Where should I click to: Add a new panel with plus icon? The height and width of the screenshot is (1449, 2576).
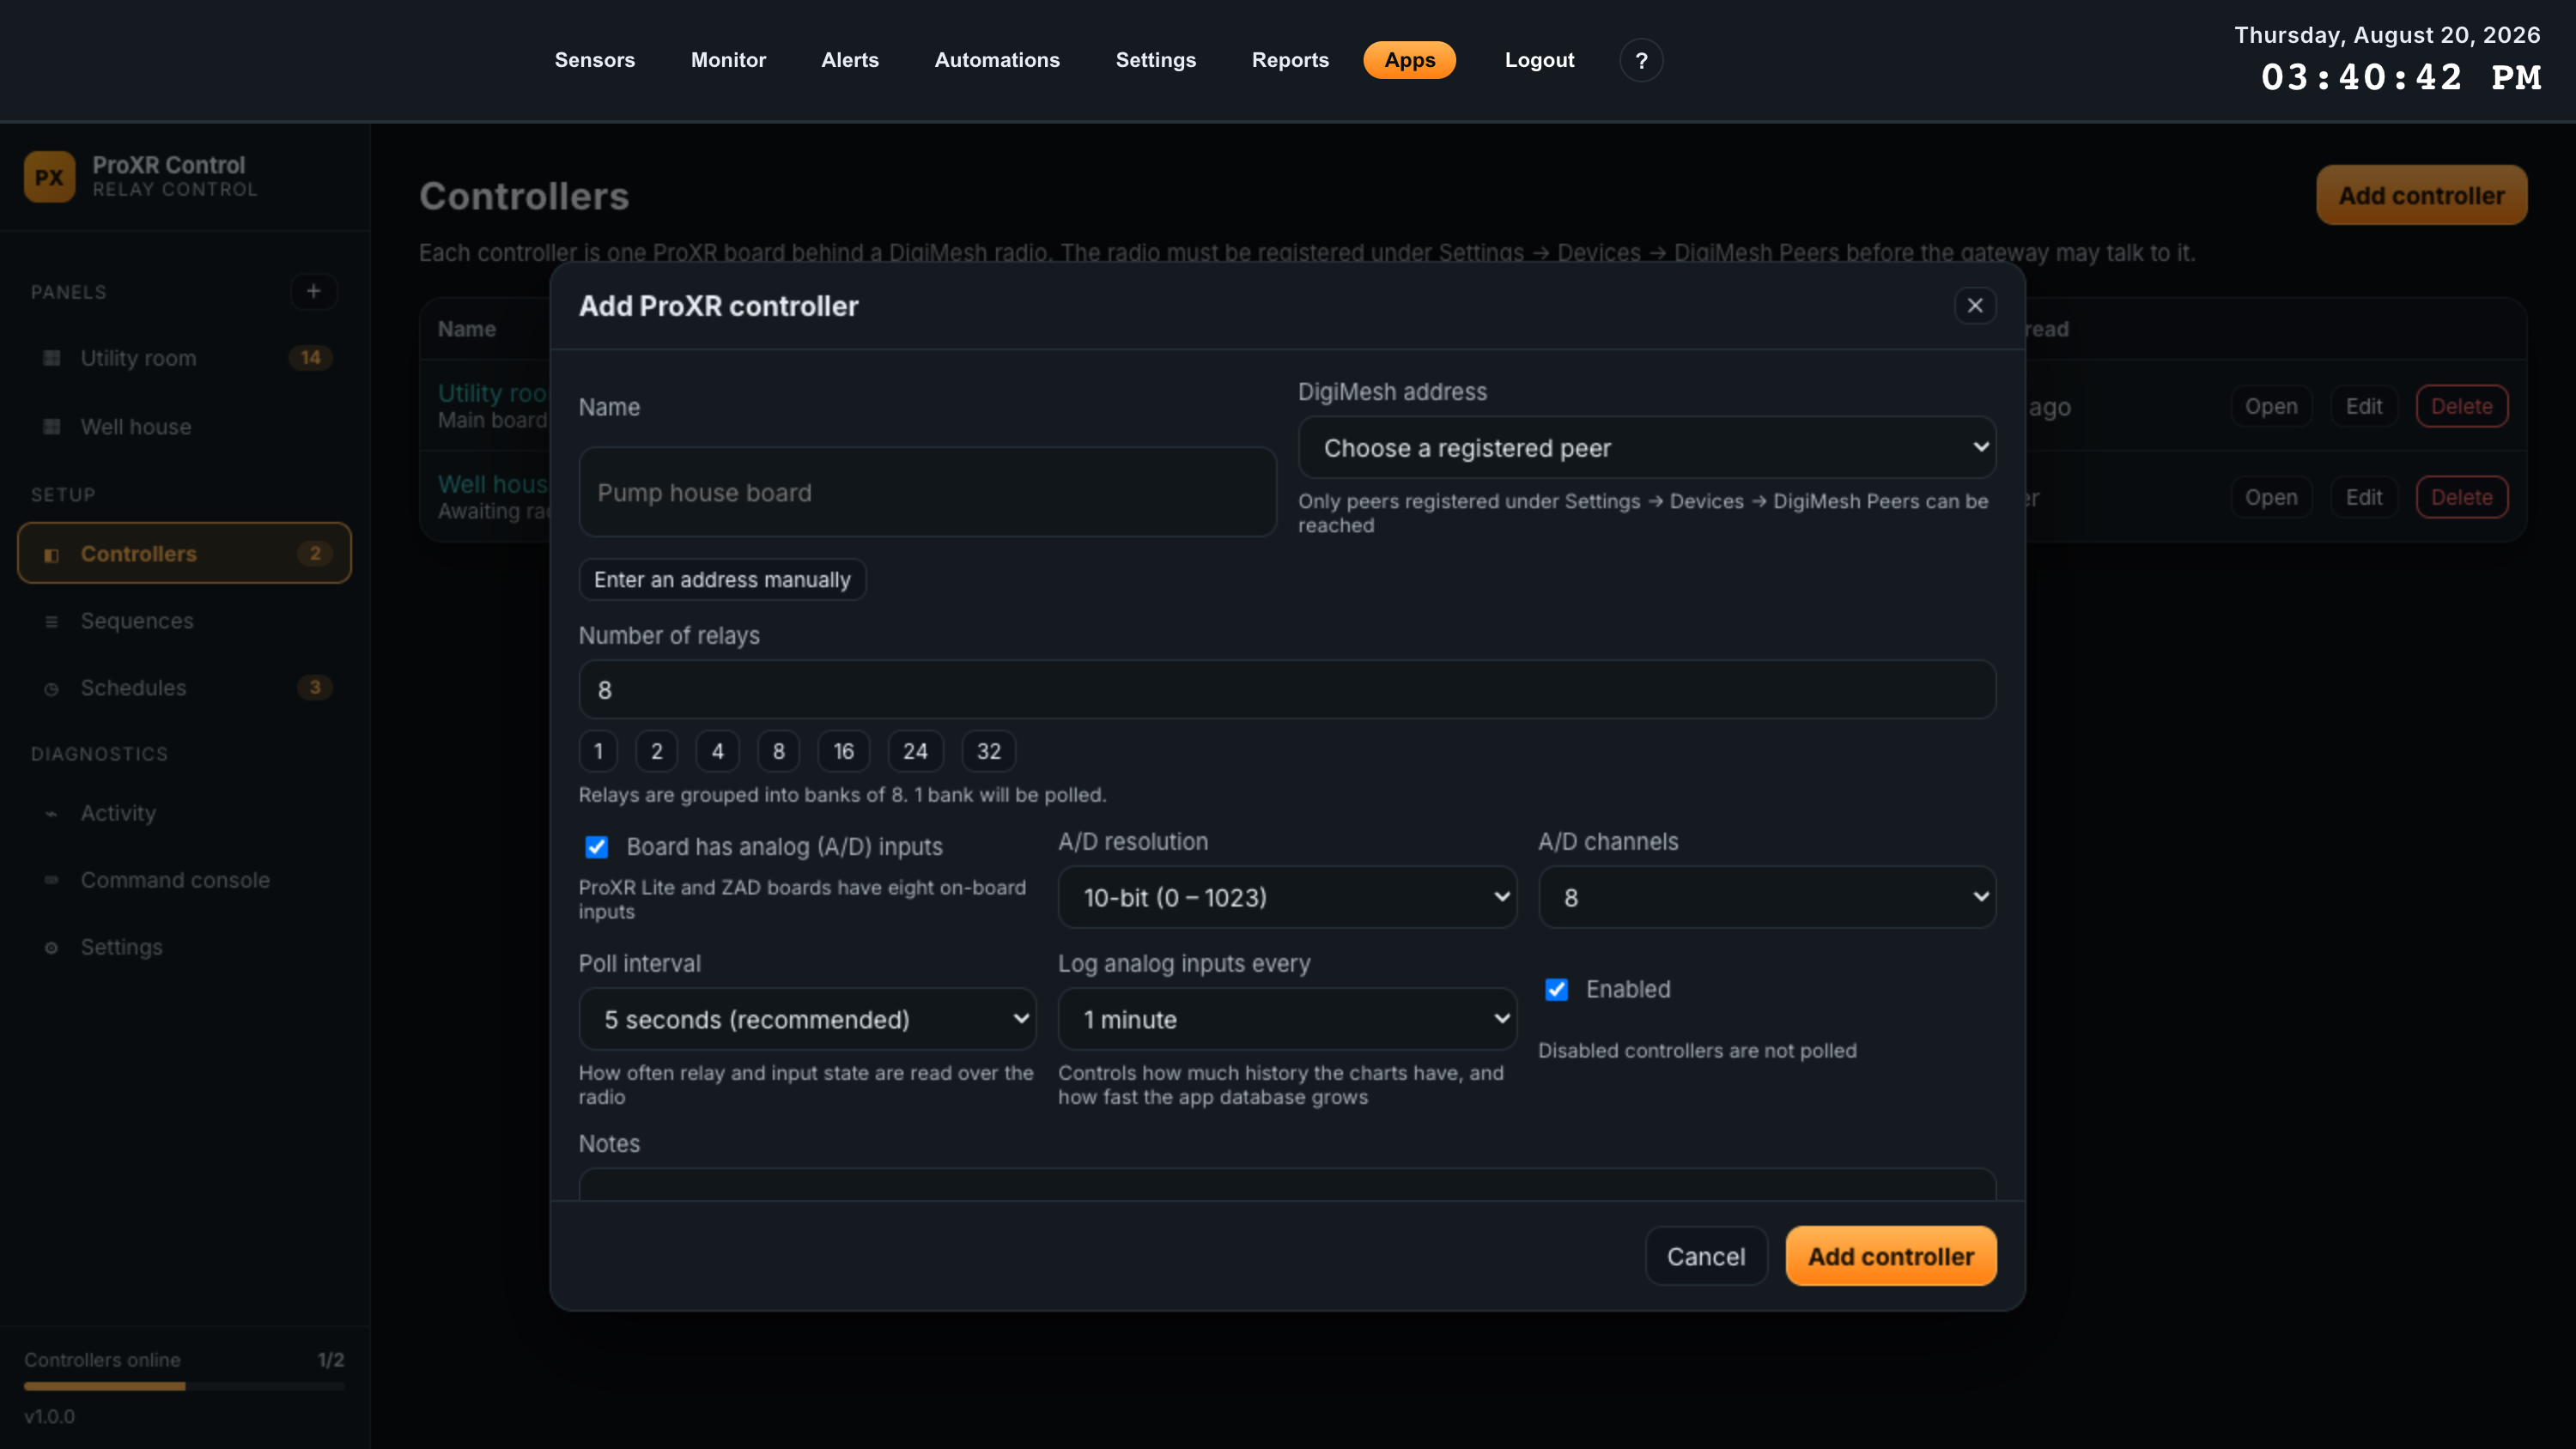[x=313, y=291]
